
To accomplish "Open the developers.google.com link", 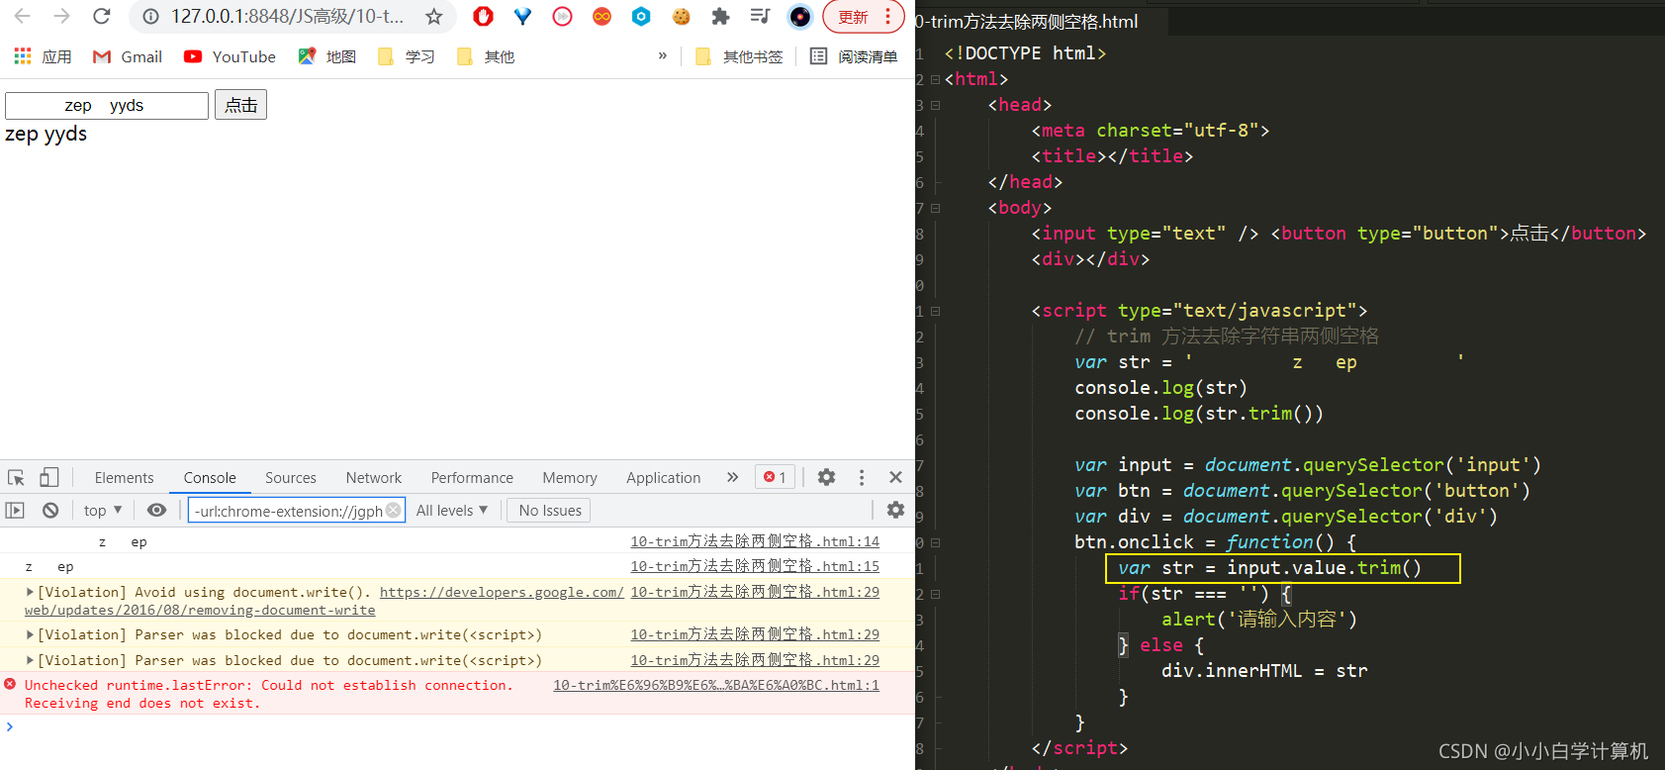I will pyautogui.click(x=502, y=592).
